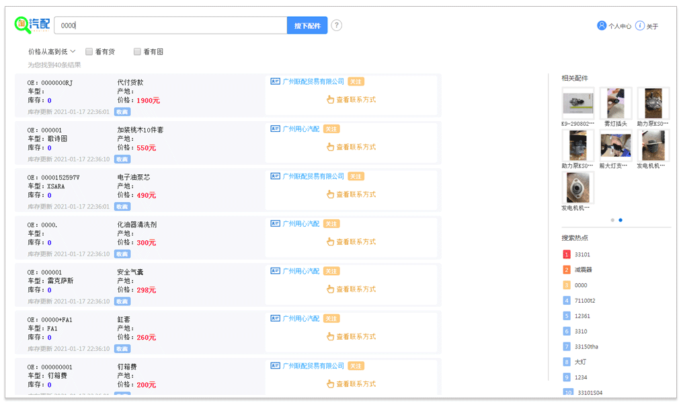Expand the 价格从高到低 sort dropdown
The image size is (681, 405).
tap(52, 52)
